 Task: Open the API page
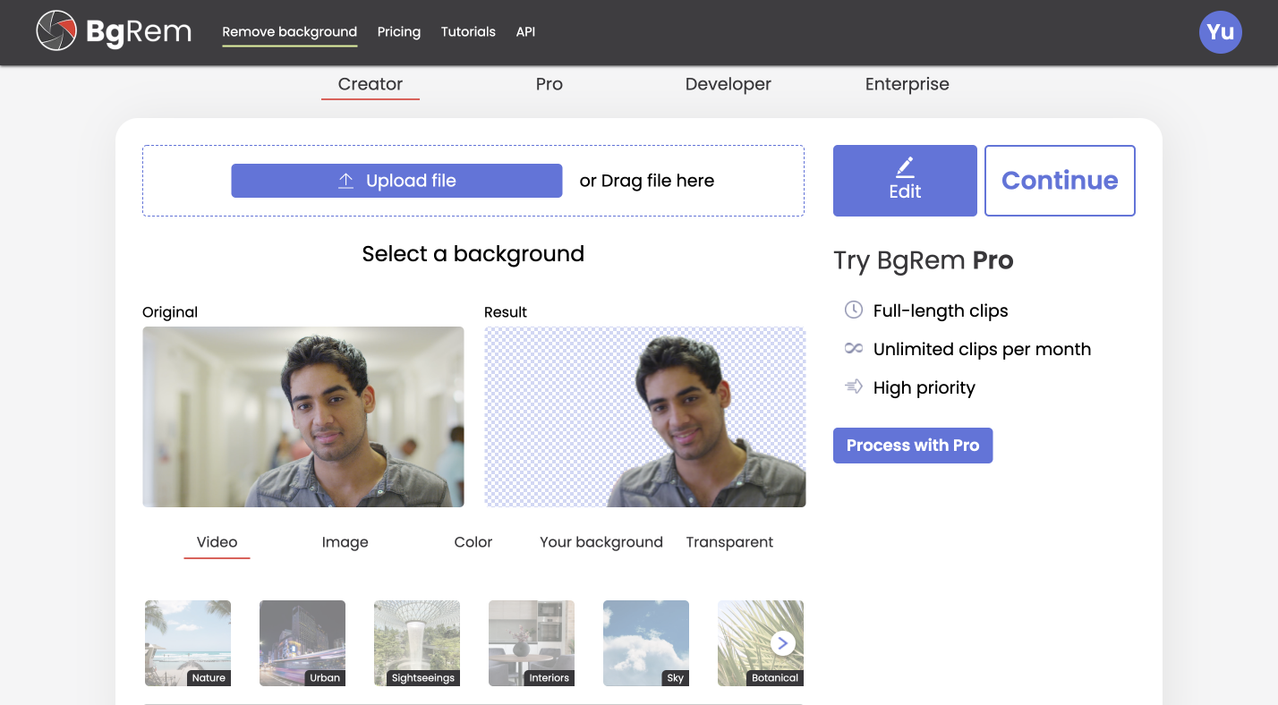tap(525, 31)
